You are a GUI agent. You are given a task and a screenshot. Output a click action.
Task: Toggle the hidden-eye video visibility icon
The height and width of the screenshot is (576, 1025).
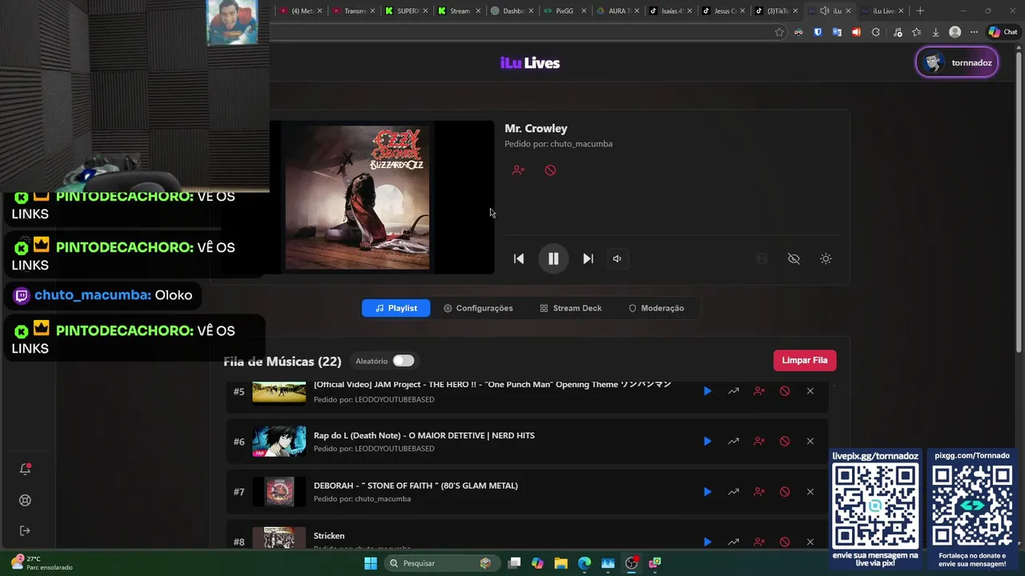tap(794, 258)
